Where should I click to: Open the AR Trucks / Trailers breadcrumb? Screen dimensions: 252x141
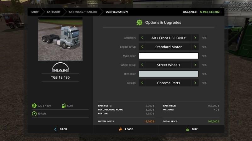click(83, 12)
